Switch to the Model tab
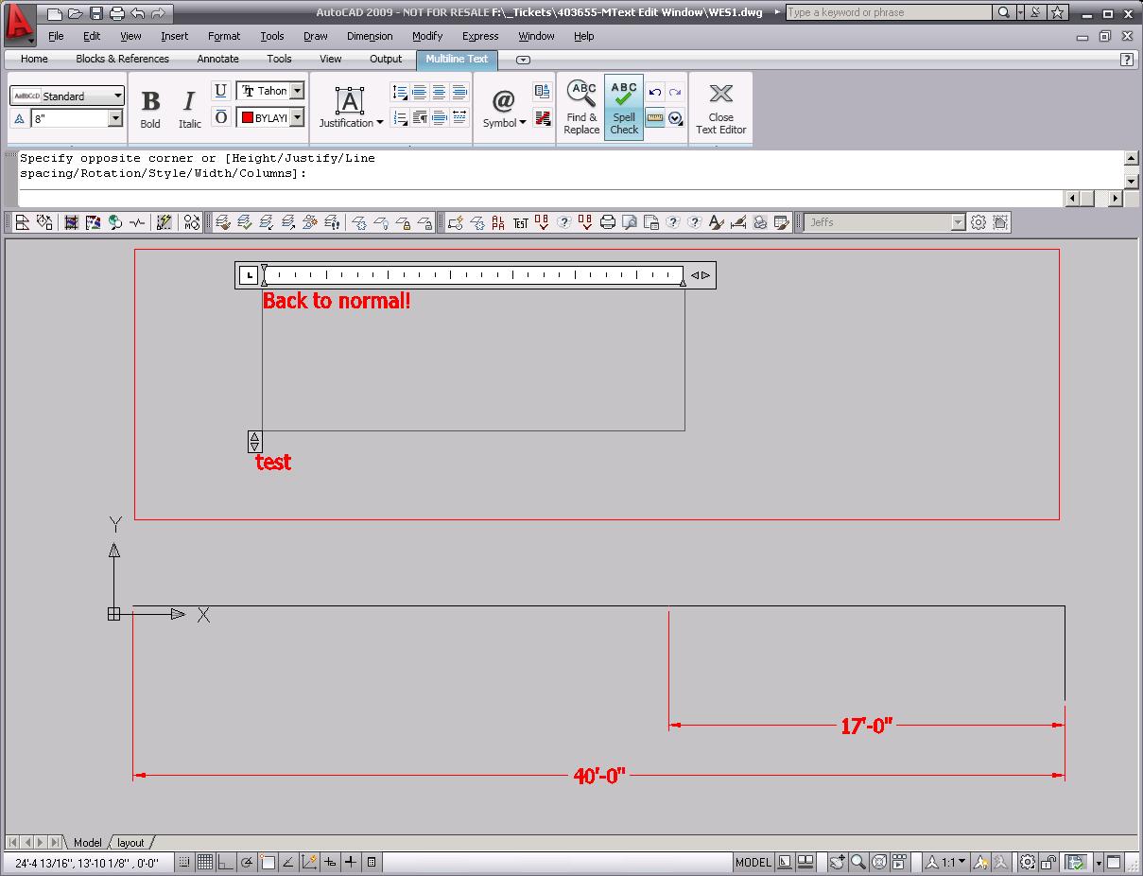 click(87, 843)
